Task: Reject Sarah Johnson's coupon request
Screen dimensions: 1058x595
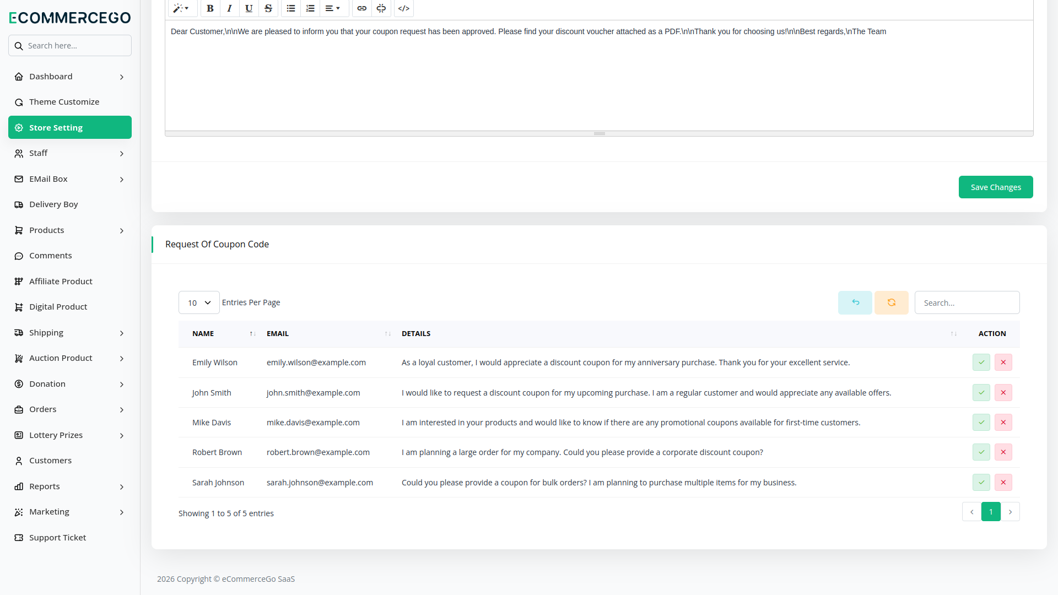Action: (x=1003, y=483)
